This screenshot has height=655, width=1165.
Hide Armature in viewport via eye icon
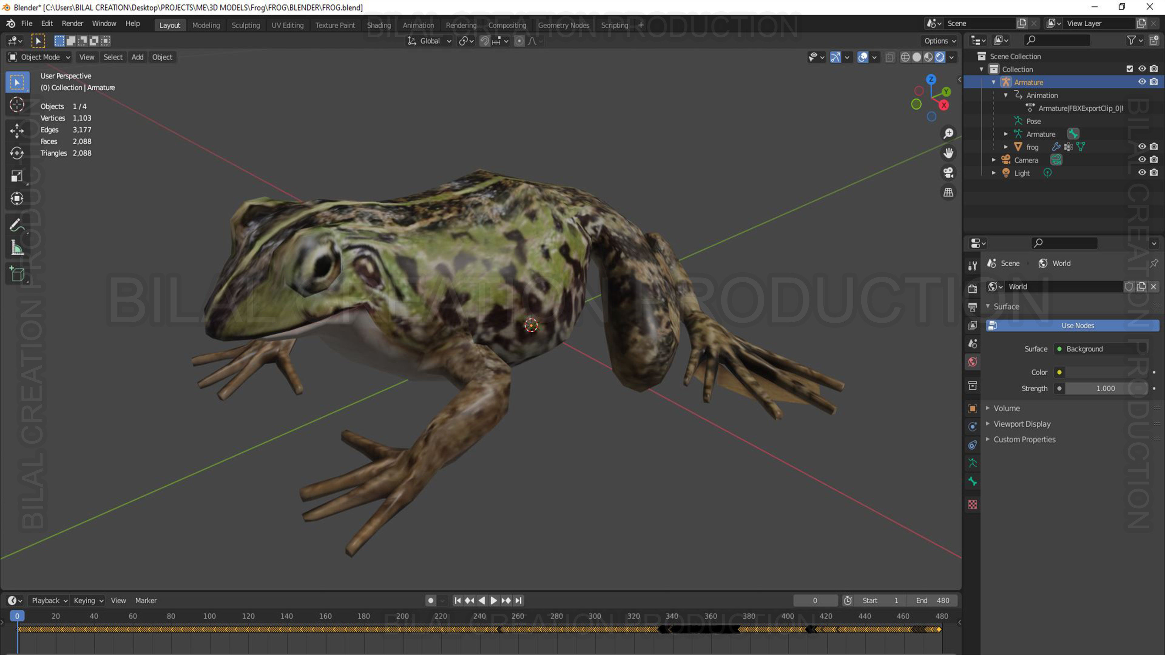(x=1141, y=82)
